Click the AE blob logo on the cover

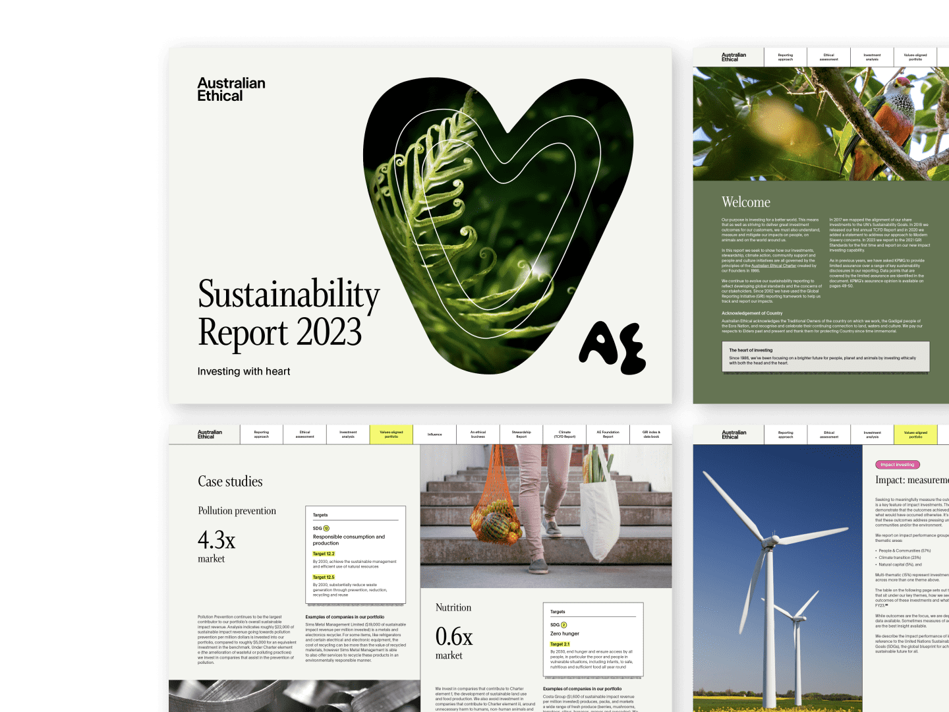pos(613,347)
